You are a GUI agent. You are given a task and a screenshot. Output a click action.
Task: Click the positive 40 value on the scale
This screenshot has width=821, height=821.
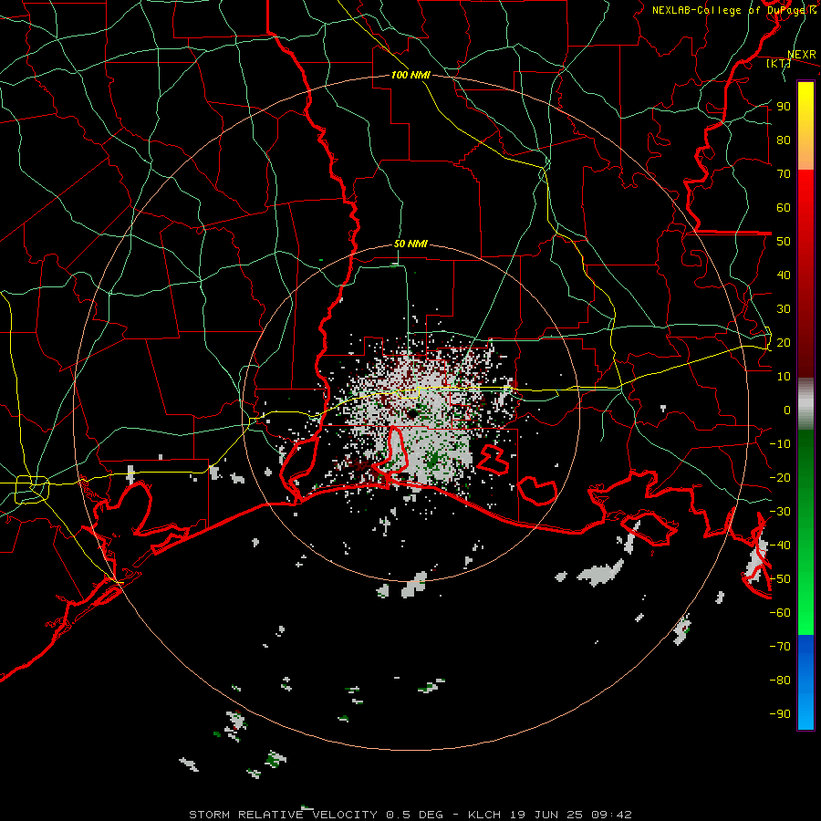[x=784, y=275]
